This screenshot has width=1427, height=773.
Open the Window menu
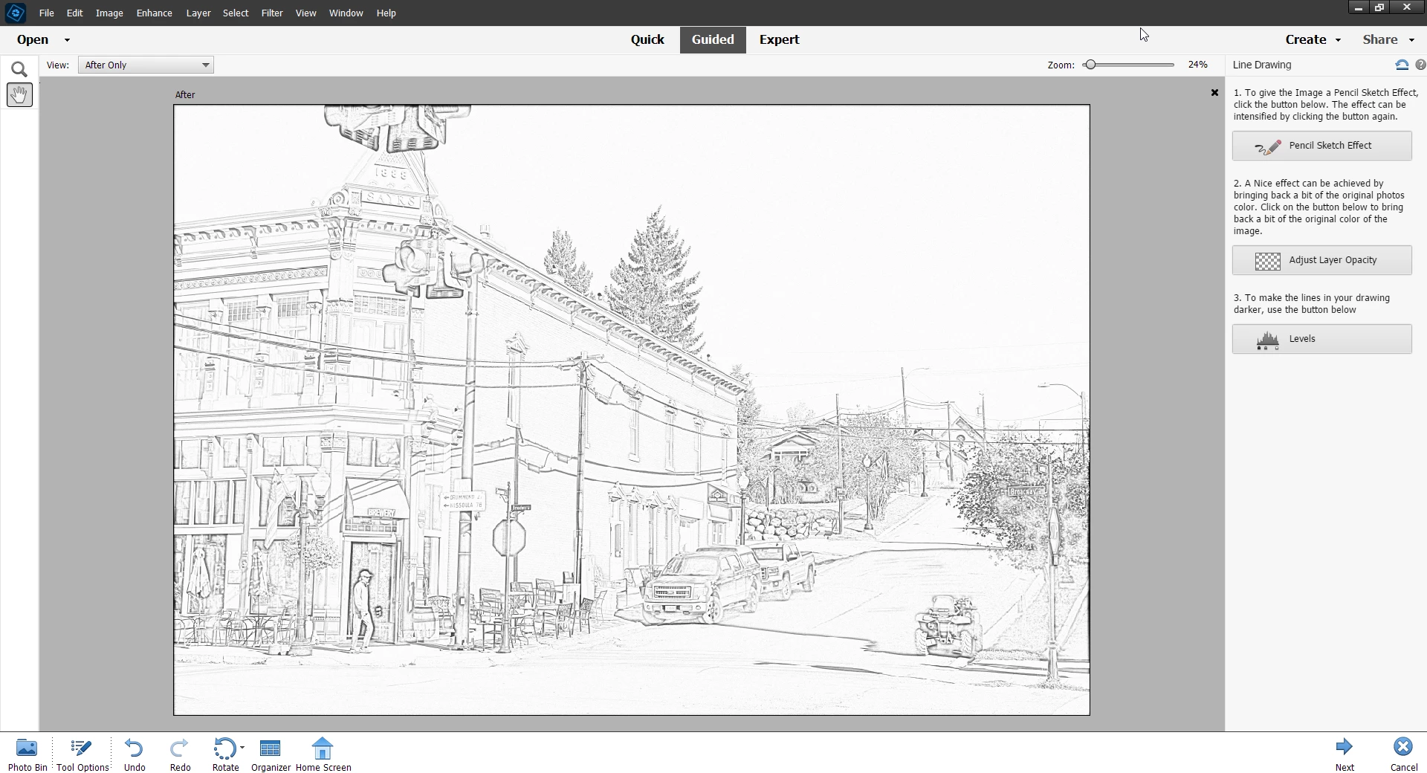tap(346, 13)
